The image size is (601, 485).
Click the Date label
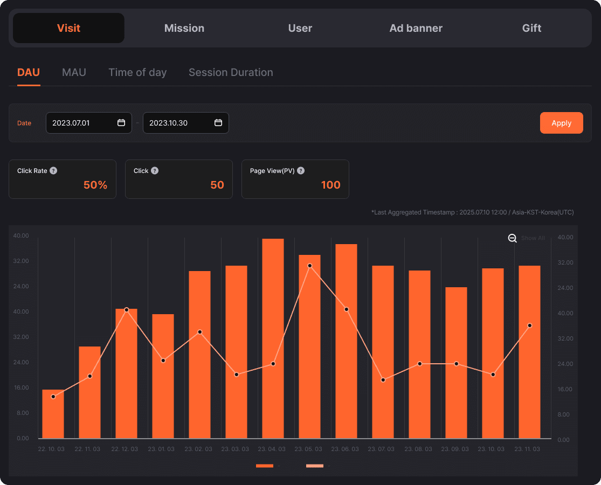(x=24, y=123)
